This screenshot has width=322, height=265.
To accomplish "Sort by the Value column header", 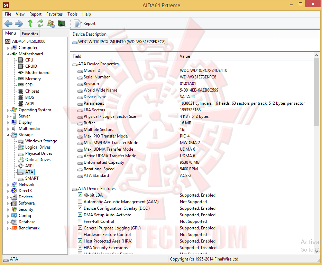I will coord(245,56).
